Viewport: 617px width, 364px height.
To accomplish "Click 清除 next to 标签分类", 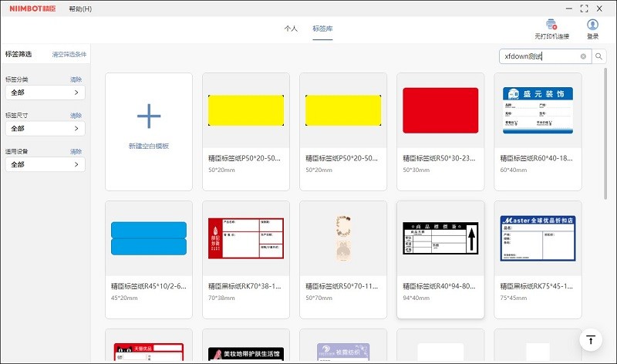I will point(76,79).
